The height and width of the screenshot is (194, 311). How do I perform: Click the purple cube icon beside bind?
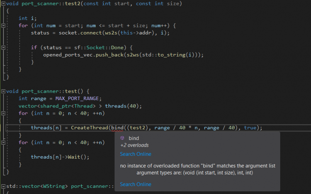pos(122,138)
